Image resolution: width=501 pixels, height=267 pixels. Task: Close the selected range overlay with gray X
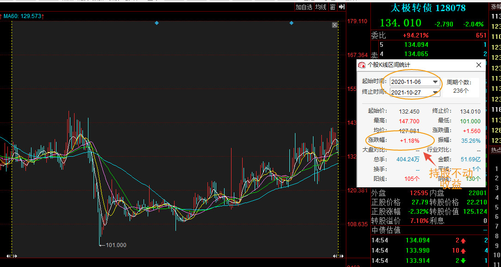coord(334,25)
